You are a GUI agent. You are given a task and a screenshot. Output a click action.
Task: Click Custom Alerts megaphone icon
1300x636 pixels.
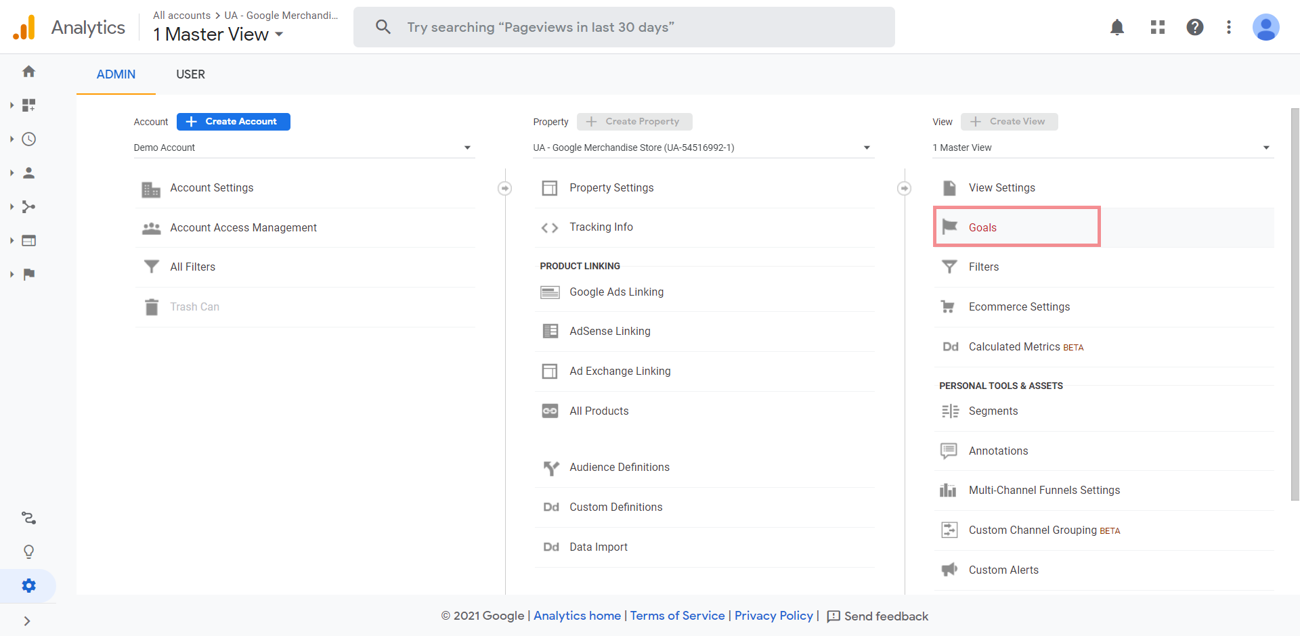tap(949, 570)
